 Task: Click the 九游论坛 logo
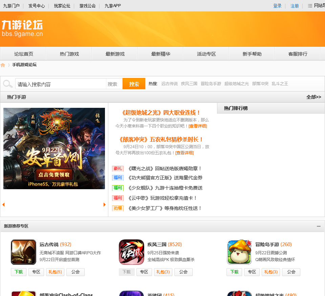click(22, 28)
